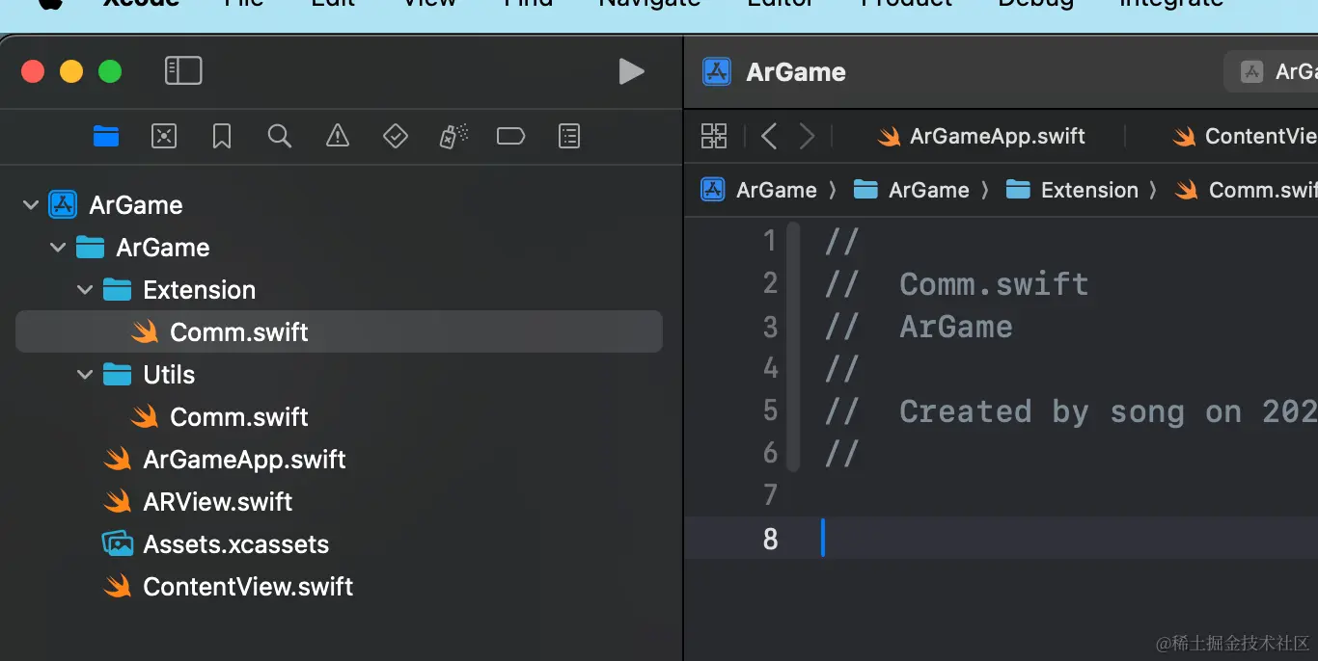Image resolution: width=1318 pixels, height=661 pixels.
Task: Collapse the Extension folder
Action: coord(85,290)
